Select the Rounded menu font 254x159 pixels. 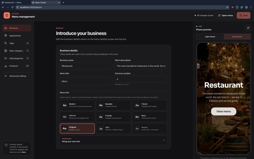(x=113, y=105)
